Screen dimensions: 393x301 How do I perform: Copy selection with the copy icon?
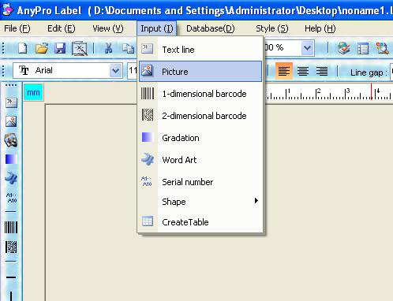pos(129,48)
